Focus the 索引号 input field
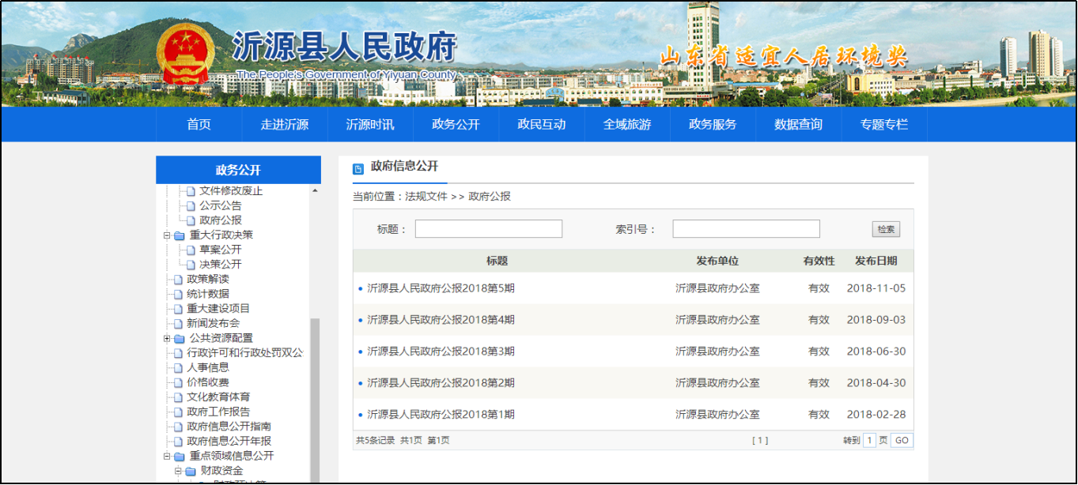Viewport: 1078px width, 485px height. point(746,229)
